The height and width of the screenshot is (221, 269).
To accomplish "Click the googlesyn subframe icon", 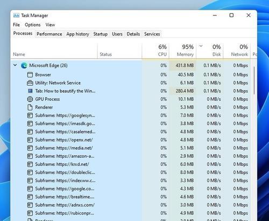I will click(x=30, y=115).
